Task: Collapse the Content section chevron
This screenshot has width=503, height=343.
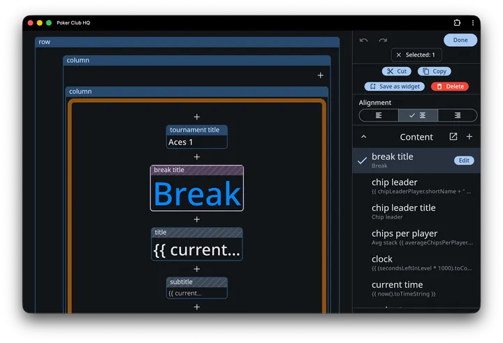Action: click(x=363, y=137)
